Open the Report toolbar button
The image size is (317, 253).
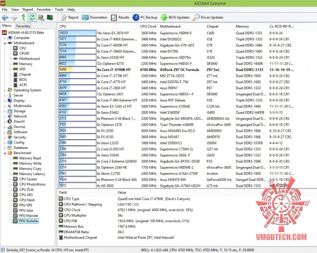[70, 18]
